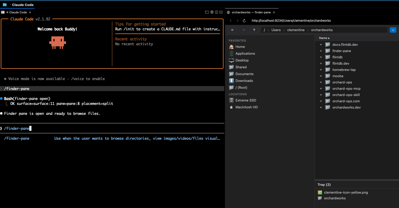Screen dimensions: 399x208
Task: Click the previous /finder-pane command line
Action: pos(112,89)
